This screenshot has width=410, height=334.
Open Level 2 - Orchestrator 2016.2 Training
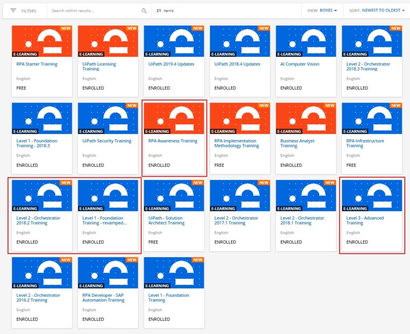38,298
